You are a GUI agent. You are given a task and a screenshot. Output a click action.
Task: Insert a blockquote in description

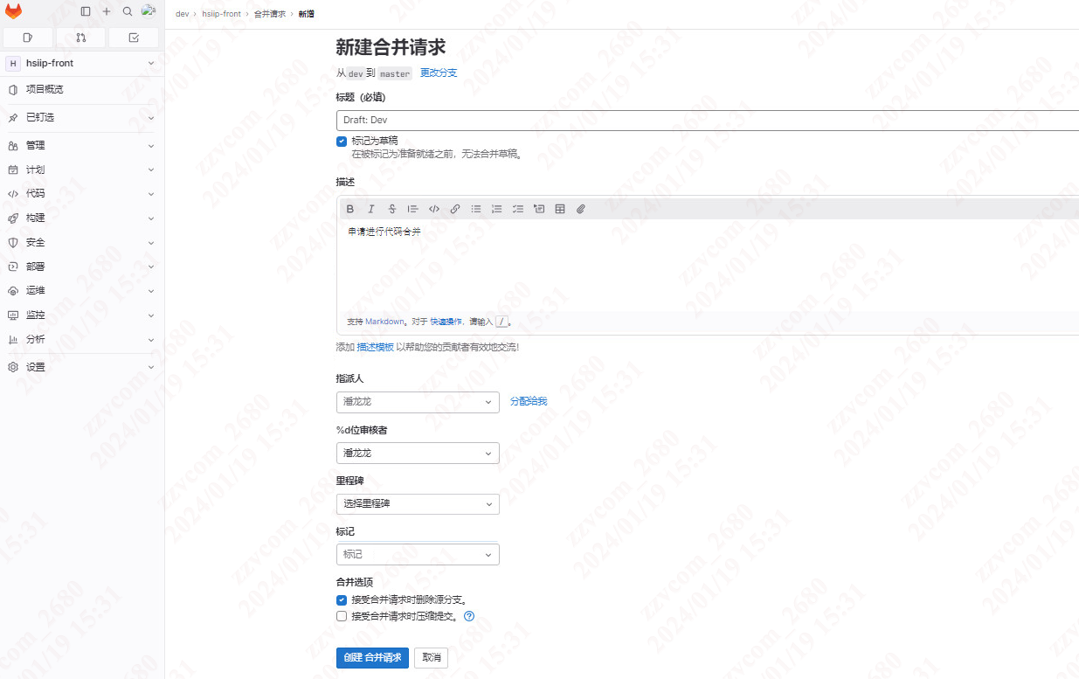(x=413, y=209)
